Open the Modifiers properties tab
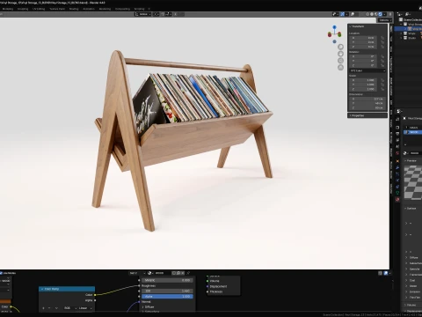The height and width of the screenshot is (317, 422). pyautogui.click(x=397, y=167)
